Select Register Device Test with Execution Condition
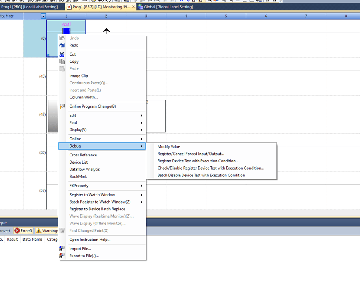Image resolution: width=360 pixels, height=286 pixels. 212,161
